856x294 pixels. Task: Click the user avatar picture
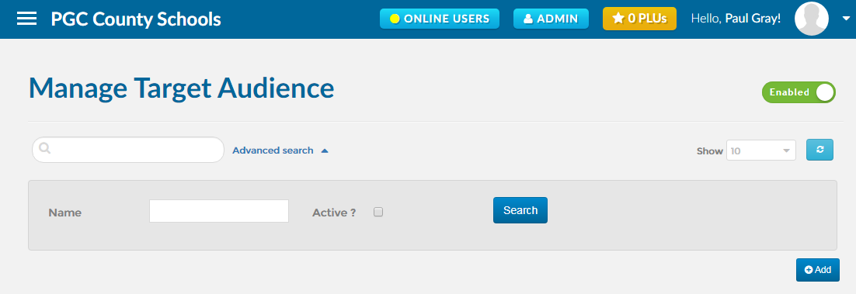coord(811,19)
